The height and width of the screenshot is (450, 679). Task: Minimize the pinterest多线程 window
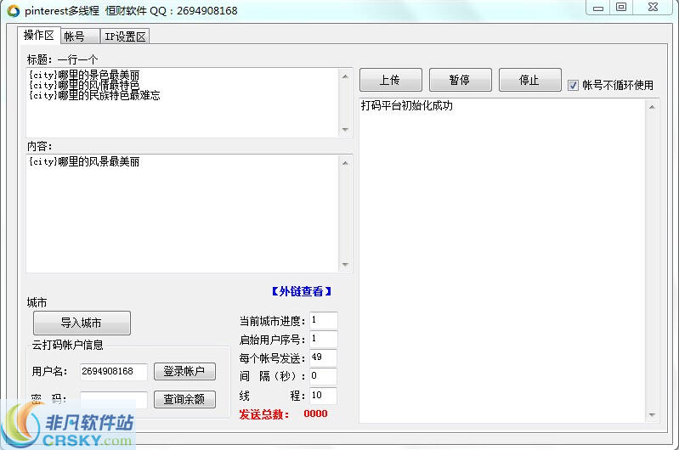click(598, 8)
